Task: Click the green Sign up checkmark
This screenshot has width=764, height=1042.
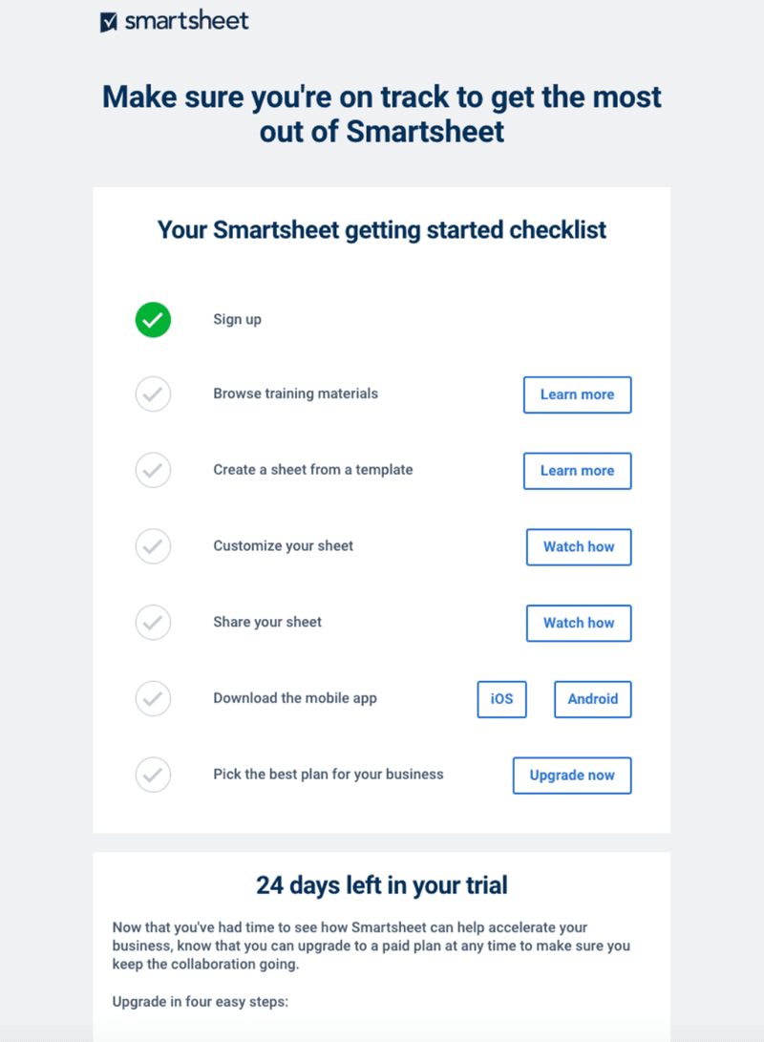Action: pos(153,320)
